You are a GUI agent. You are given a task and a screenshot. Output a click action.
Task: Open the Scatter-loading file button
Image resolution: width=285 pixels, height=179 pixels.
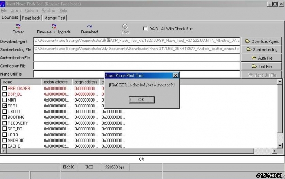(261, 49)
